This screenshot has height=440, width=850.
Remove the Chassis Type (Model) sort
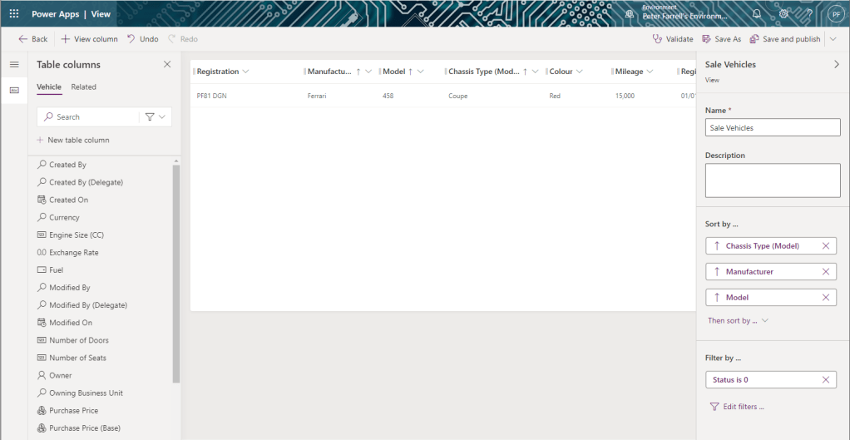pyautogui.click(x=825, y=246)
